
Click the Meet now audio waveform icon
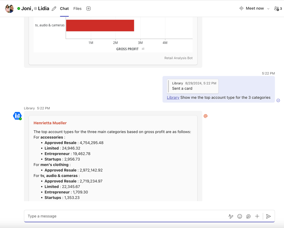click(x=241, y=8)
